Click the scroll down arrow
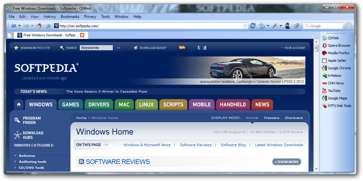363x181 pixels. pyautogui.click(x=316, y=169)
